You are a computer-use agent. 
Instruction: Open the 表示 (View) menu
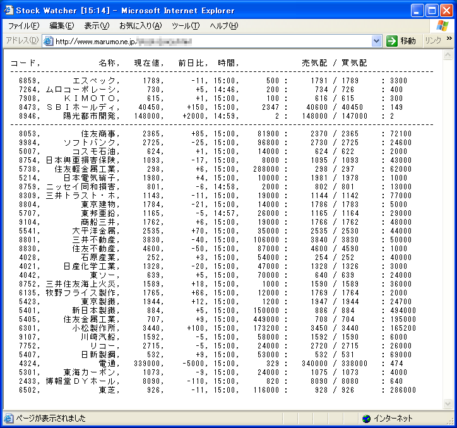point(97,26)
